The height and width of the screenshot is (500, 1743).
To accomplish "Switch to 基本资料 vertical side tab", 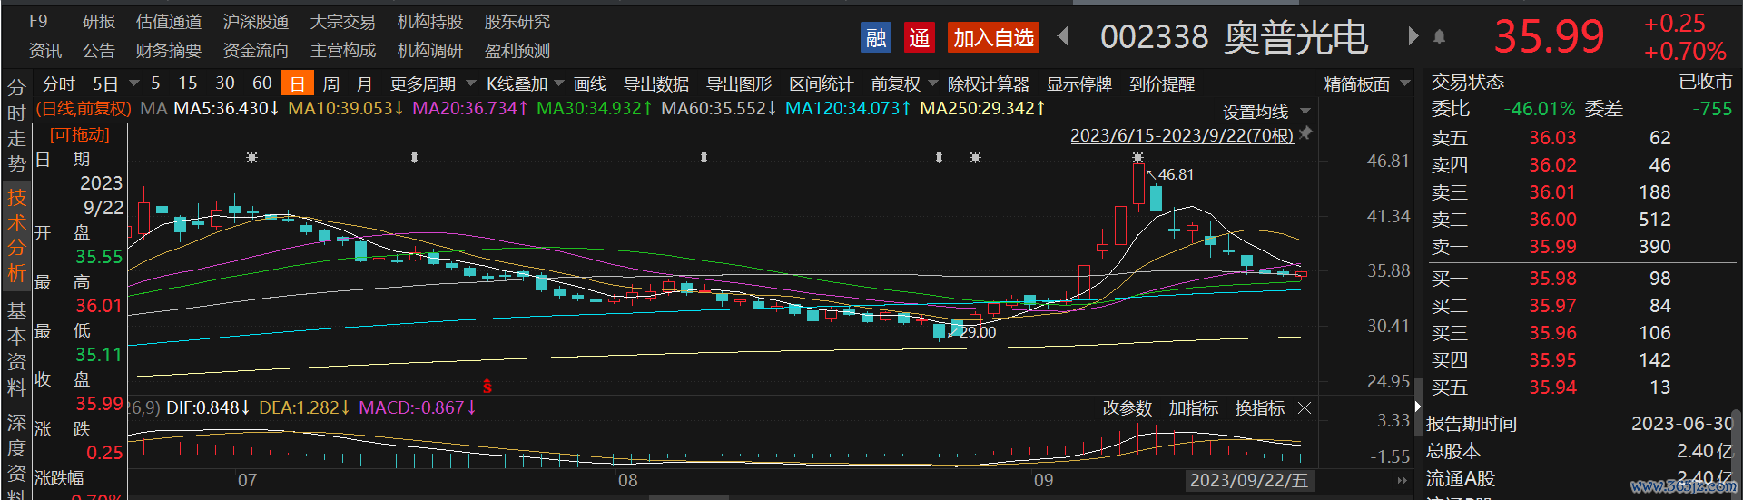I will pyautogui.click(x=16, y=348).
